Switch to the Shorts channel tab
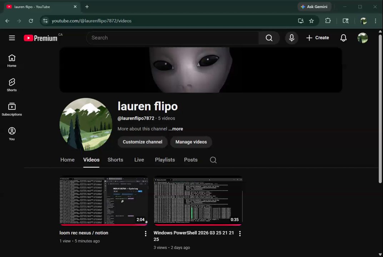Viewport: 383px width, 257px height. click(x=115, y=160)
